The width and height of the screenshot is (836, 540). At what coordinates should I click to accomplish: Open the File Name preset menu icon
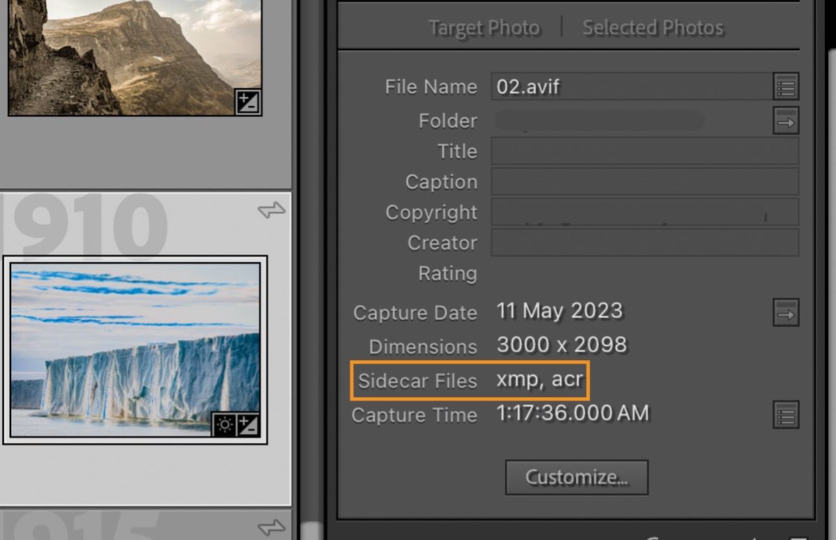[x=787, y=86]
